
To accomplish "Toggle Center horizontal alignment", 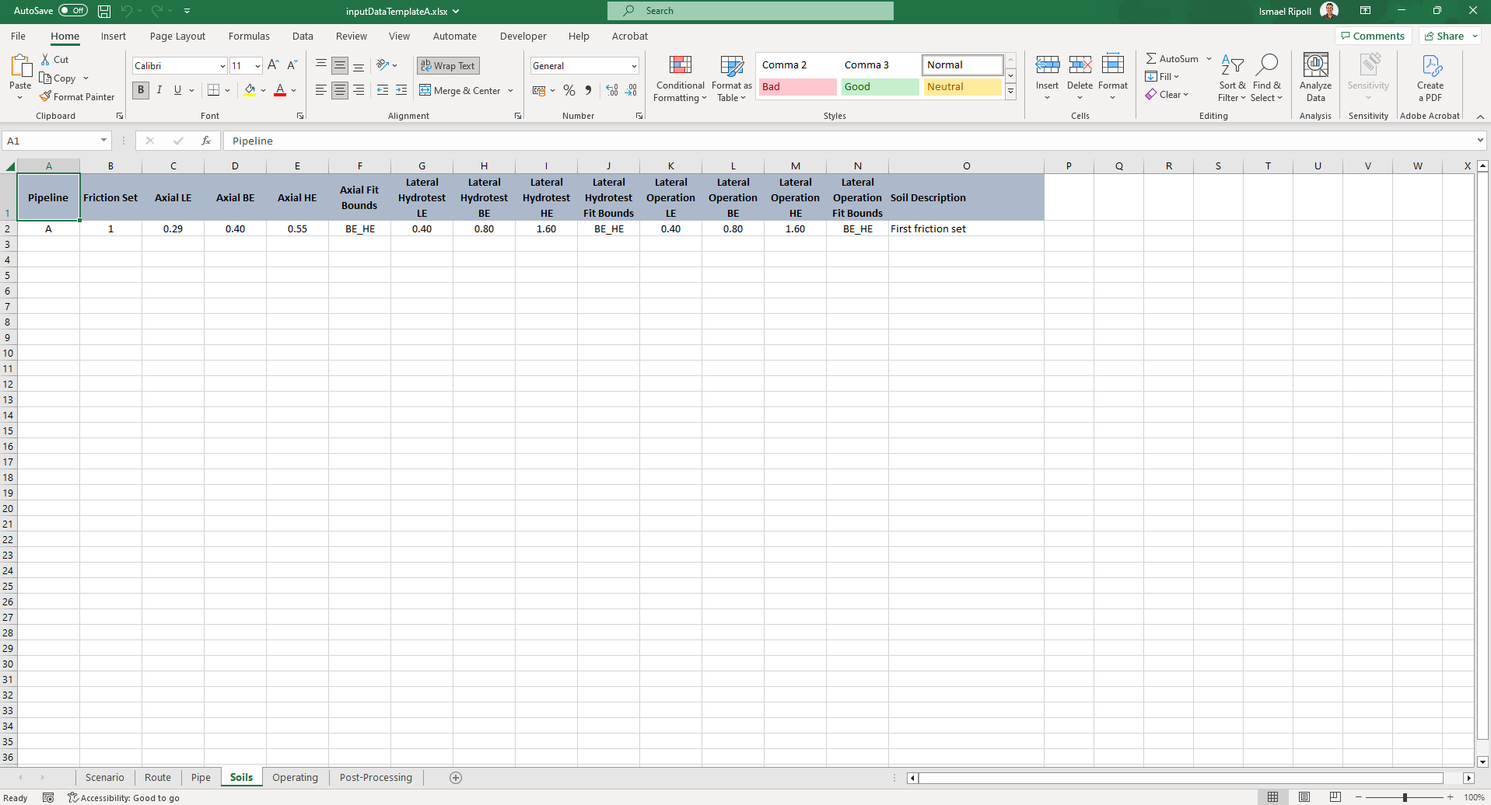I will click(x=340, y=90).
